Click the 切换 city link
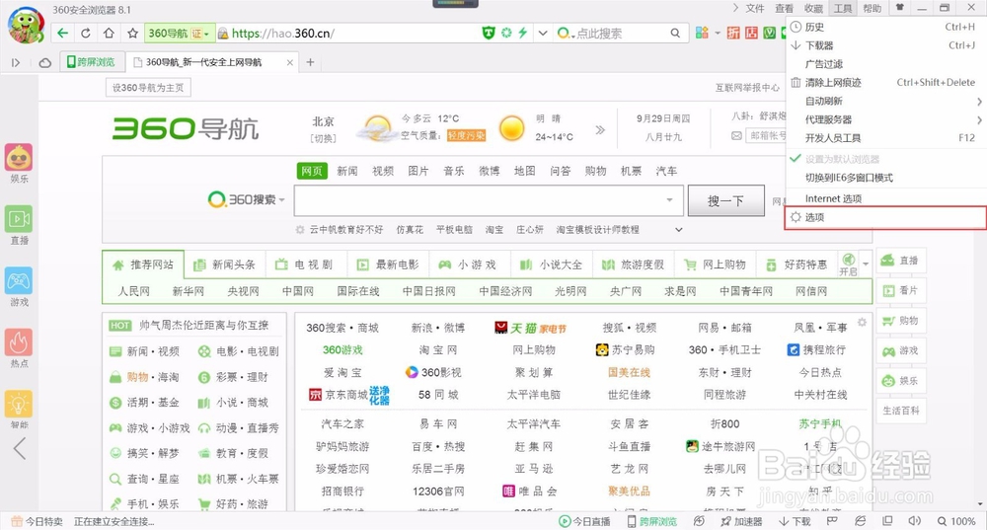Image resolution: width=987 pixels, height=530 pixels. pos(323,138)
